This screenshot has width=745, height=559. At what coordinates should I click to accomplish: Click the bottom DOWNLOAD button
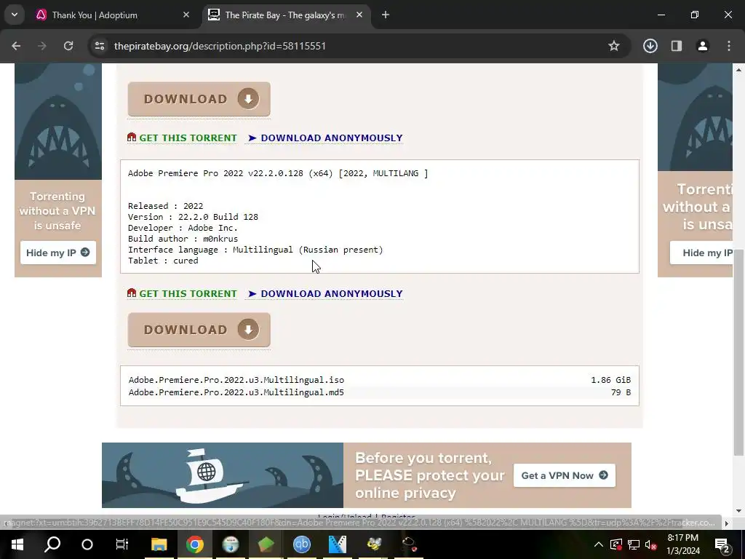pos(199,330)
